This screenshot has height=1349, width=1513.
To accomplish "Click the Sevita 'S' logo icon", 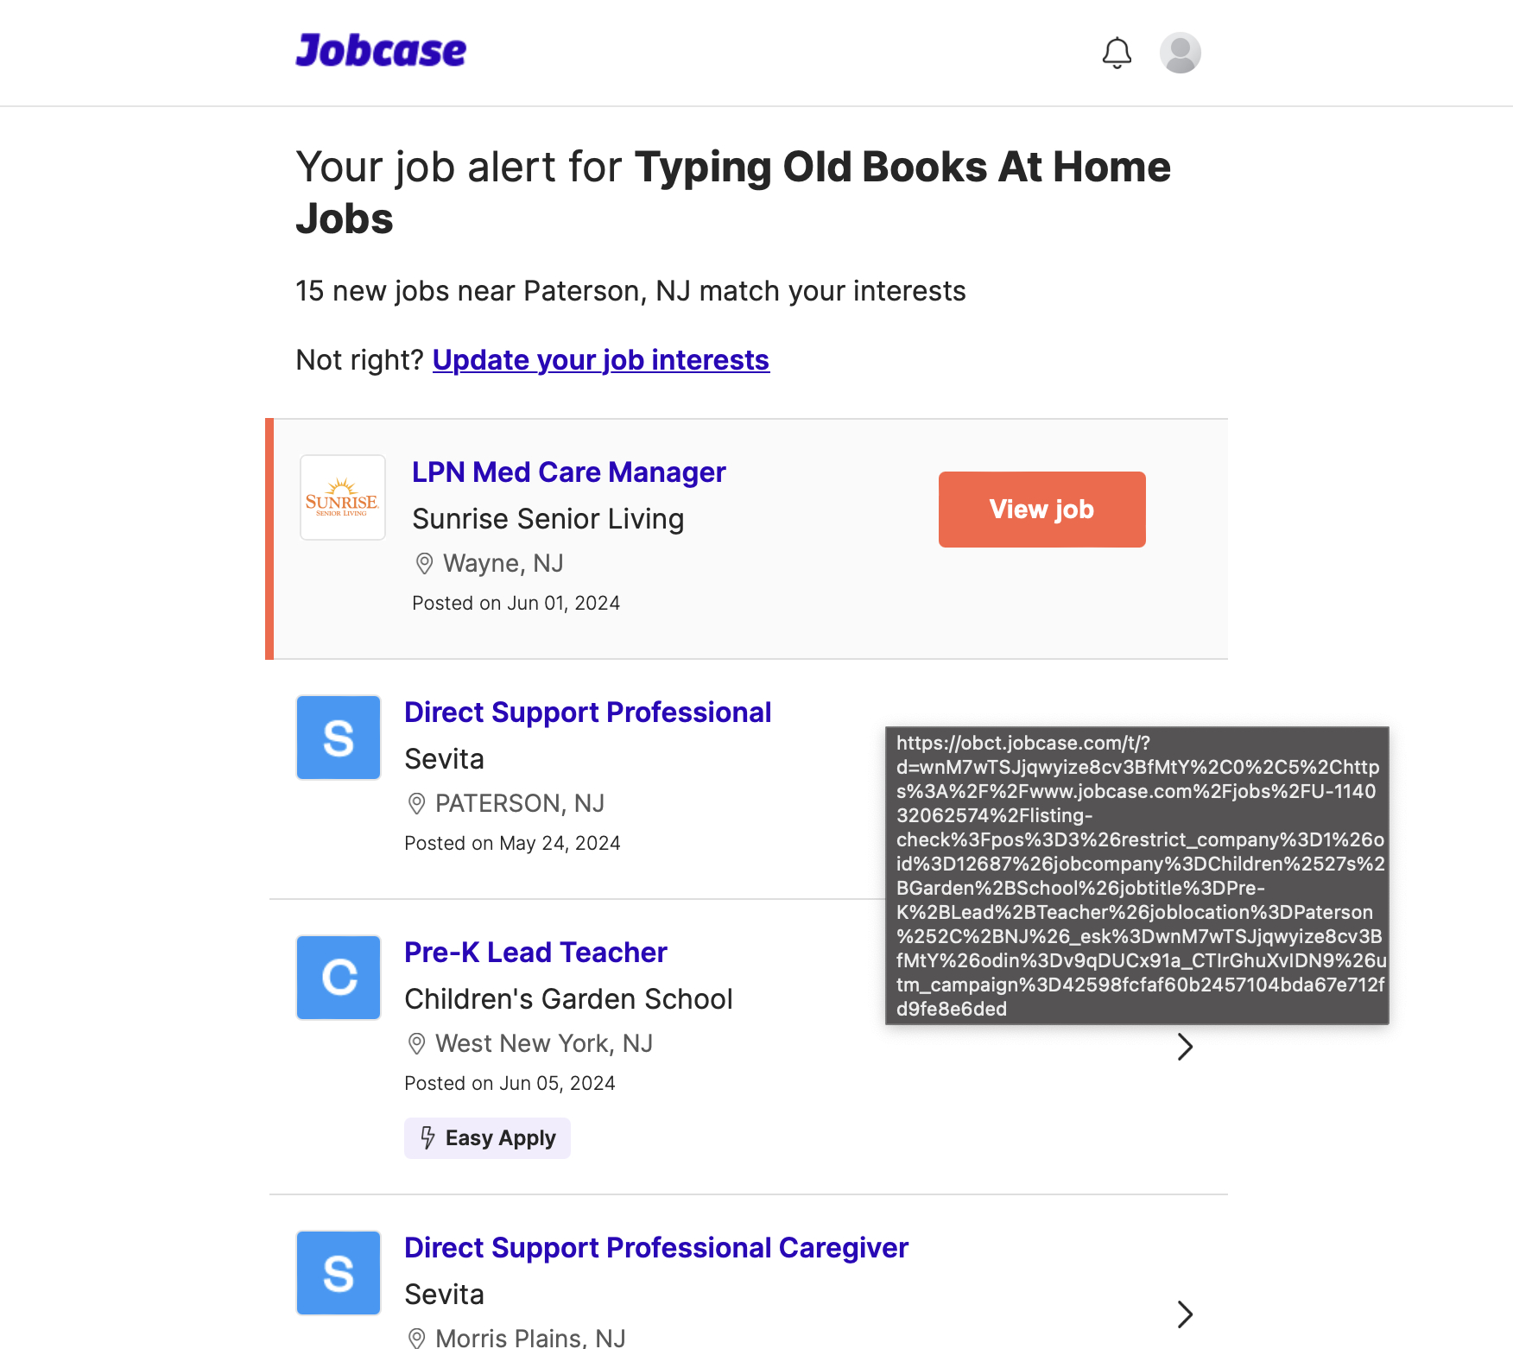I will 338,737.
